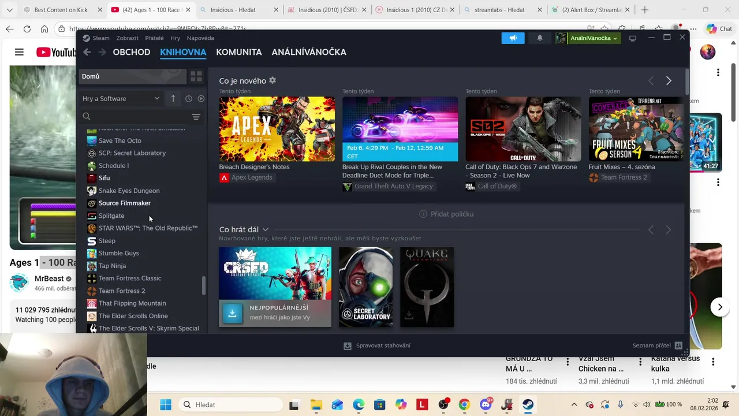Open Hry menu
The width and height of the screenshot is (739, 416).
(x=176, y=38)
